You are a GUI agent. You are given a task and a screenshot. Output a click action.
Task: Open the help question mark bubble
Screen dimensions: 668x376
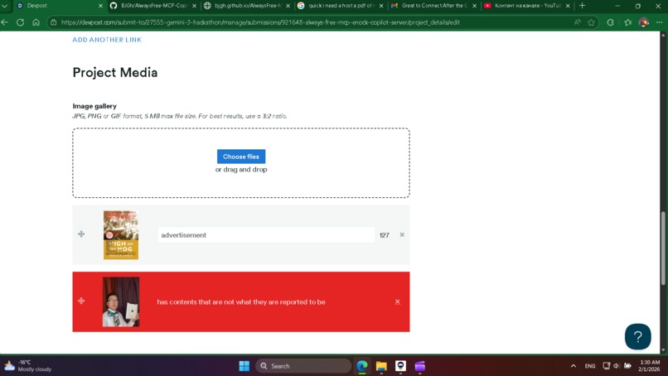coord(638,336)
